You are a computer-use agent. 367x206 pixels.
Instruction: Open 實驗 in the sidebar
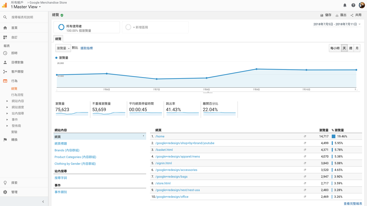click(14, 132)
